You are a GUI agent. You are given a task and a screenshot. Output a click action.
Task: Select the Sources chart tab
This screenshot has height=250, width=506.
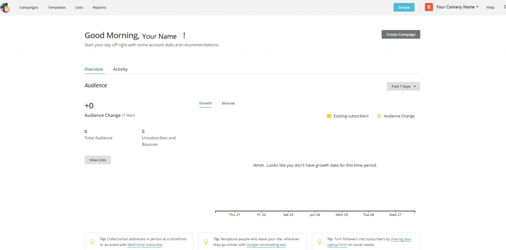228,103
